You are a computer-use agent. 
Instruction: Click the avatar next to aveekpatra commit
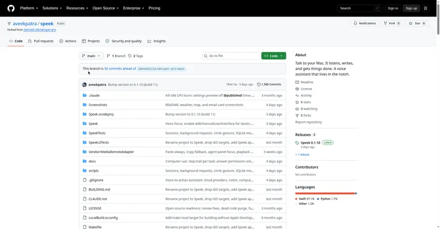[84, 85]
